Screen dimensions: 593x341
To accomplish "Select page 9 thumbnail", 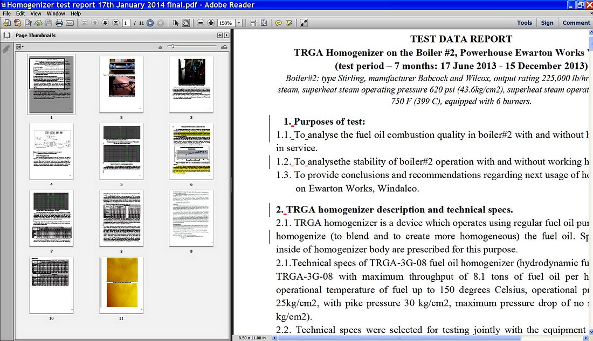I will [191, 218].
